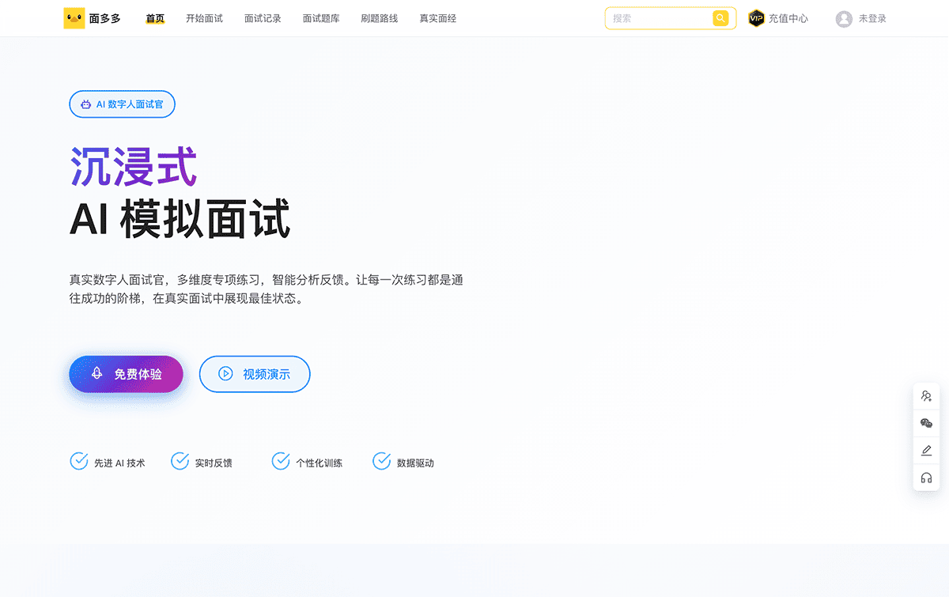Open the headphones customer service icon
The height and width of the screenshot is (597, 949).
[926, 478]
